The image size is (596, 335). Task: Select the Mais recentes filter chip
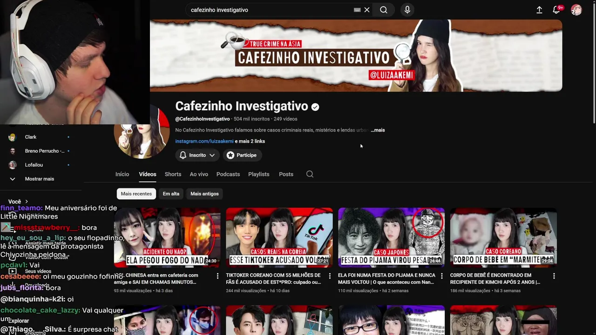(x=136, y=194)
